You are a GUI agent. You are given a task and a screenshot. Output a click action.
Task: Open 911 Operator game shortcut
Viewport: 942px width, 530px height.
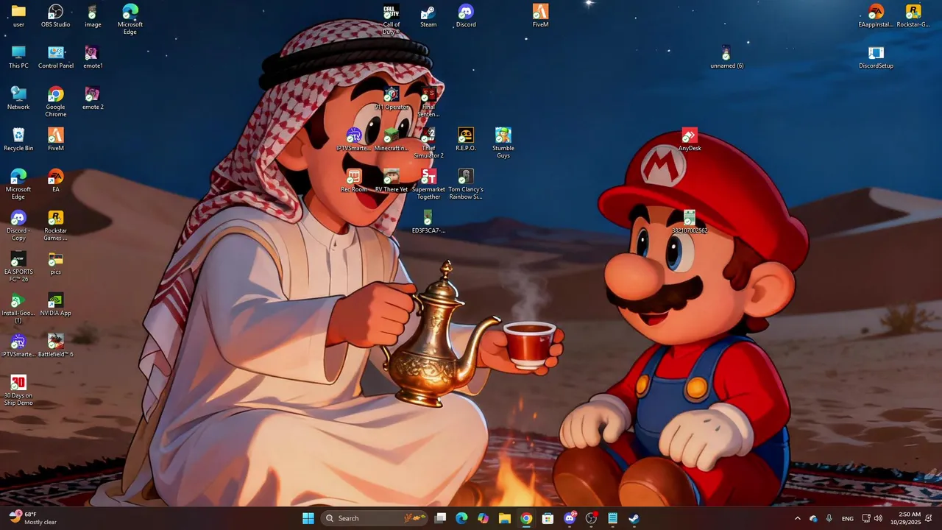click(392, 98)
